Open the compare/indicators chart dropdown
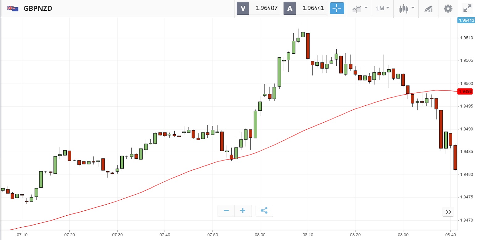The image size is (477, 240). pyautogui.click(x=360, y=8)
